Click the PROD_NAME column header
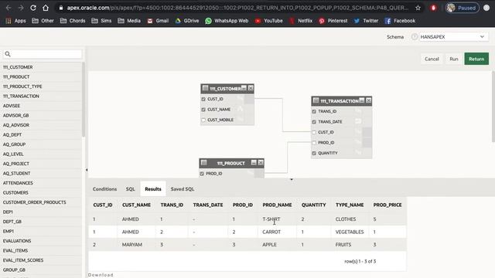This screenshot has width=495, height=278. point(277,205)
